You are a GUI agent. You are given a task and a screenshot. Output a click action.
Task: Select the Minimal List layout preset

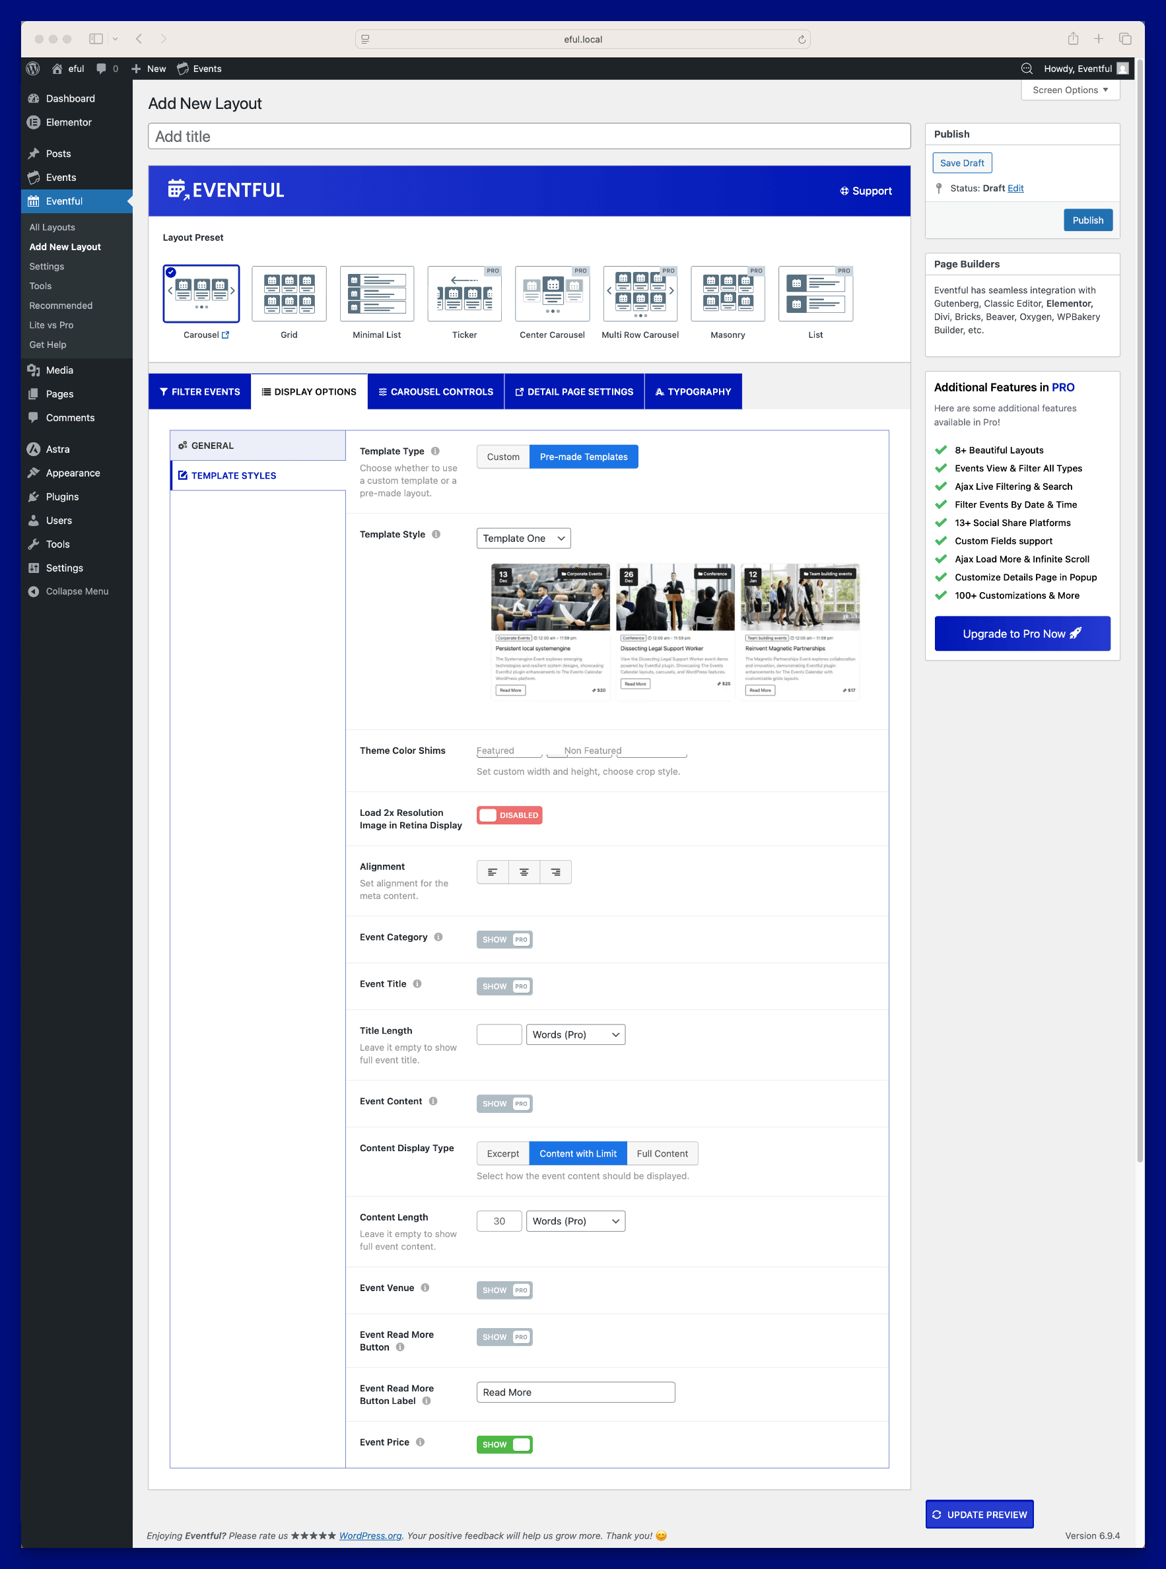pos(377,294)
